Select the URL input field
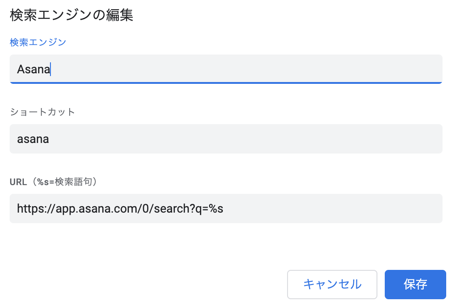The width and height of the screenshot is (454, 307). (226, 208)
